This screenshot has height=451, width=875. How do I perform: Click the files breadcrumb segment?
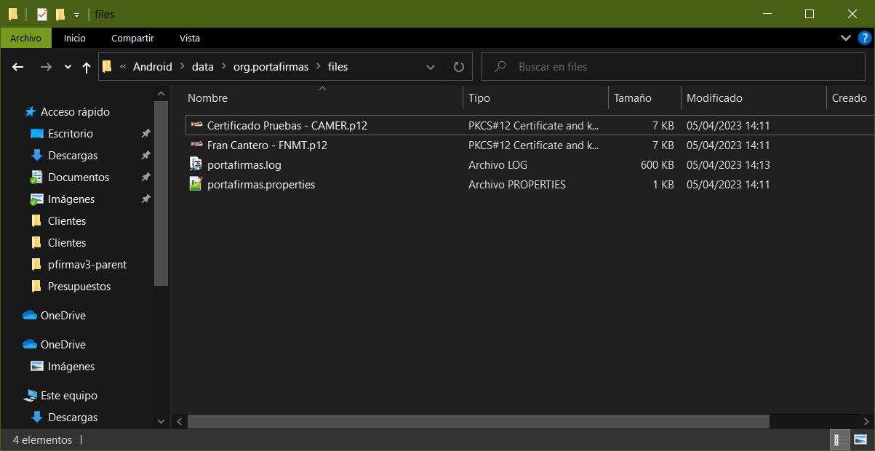(x=338, y=67)
